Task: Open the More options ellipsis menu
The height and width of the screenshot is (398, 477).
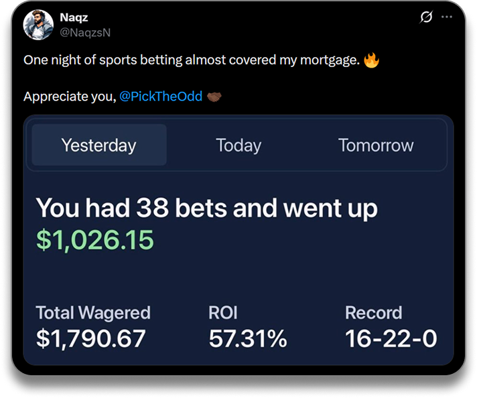Action: click(446, 17)
